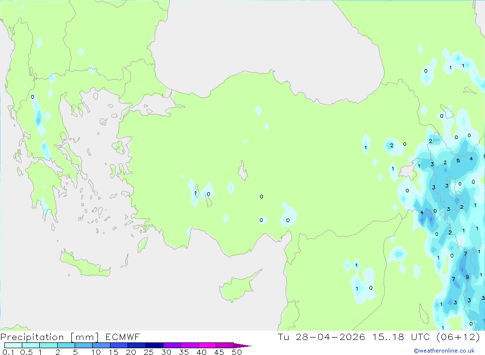
Task: Pick the 35–40 mm violet legend swatch
Action: pos(190,345)
